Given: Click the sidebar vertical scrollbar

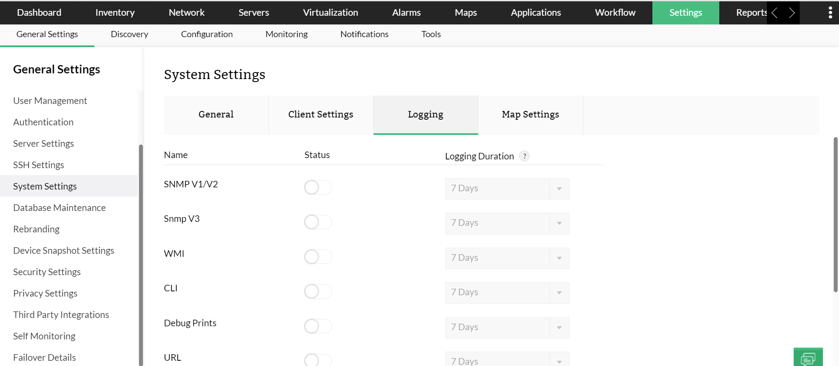Looking at the screenshot, I should 141,253.
